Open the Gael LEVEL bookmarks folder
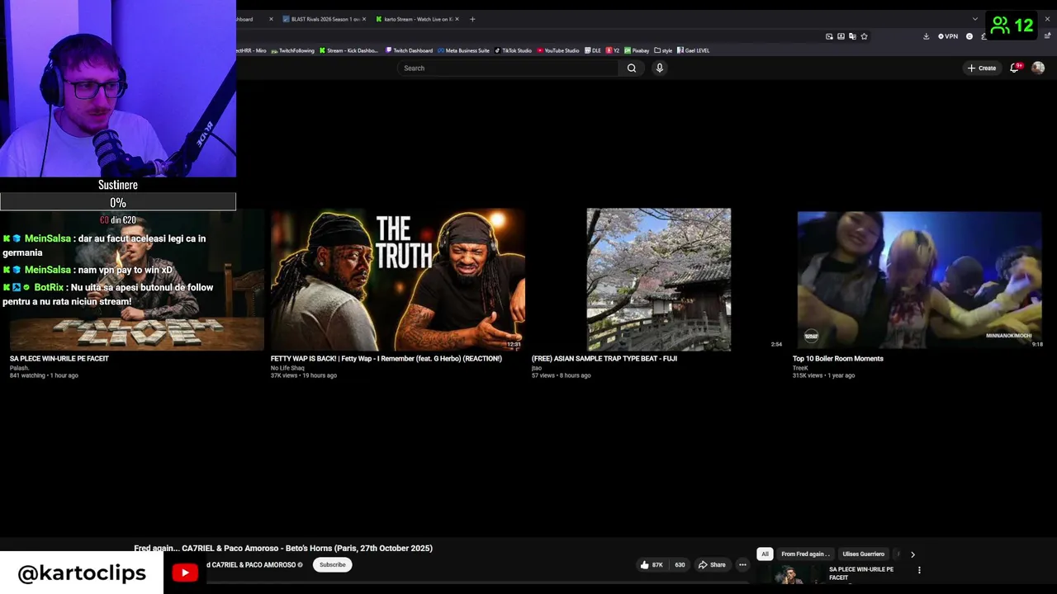 694,50
